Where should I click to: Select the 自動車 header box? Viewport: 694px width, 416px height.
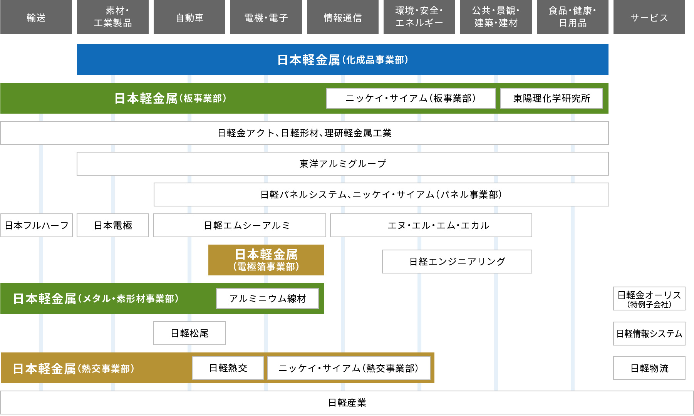pyautogui.click(x=189, y=17)
